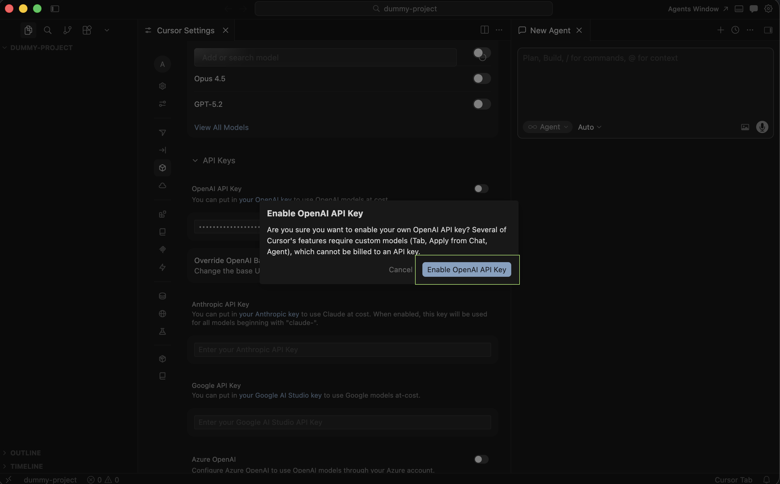780x484 pixels.
Task: Open the Extensions view icon
Action: tap(87, 30)
